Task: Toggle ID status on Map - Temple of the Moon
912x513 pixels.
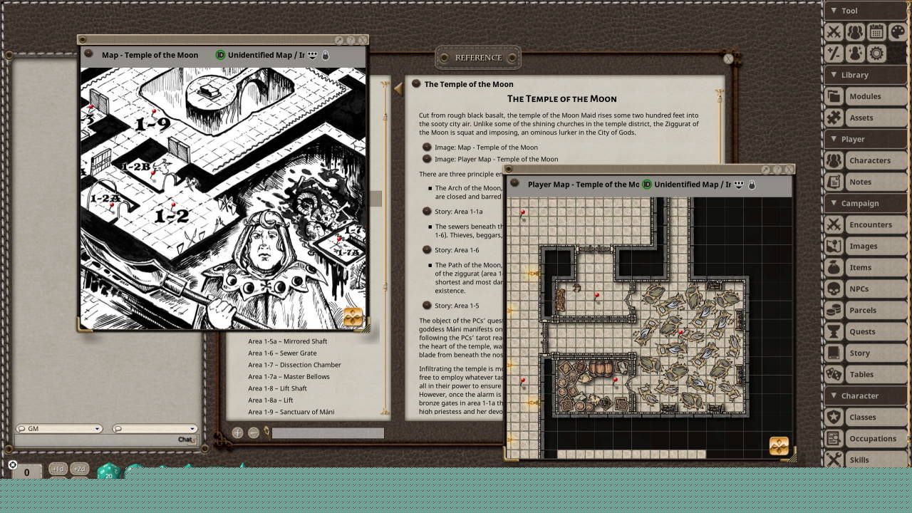Action: (x=221, y=55)
